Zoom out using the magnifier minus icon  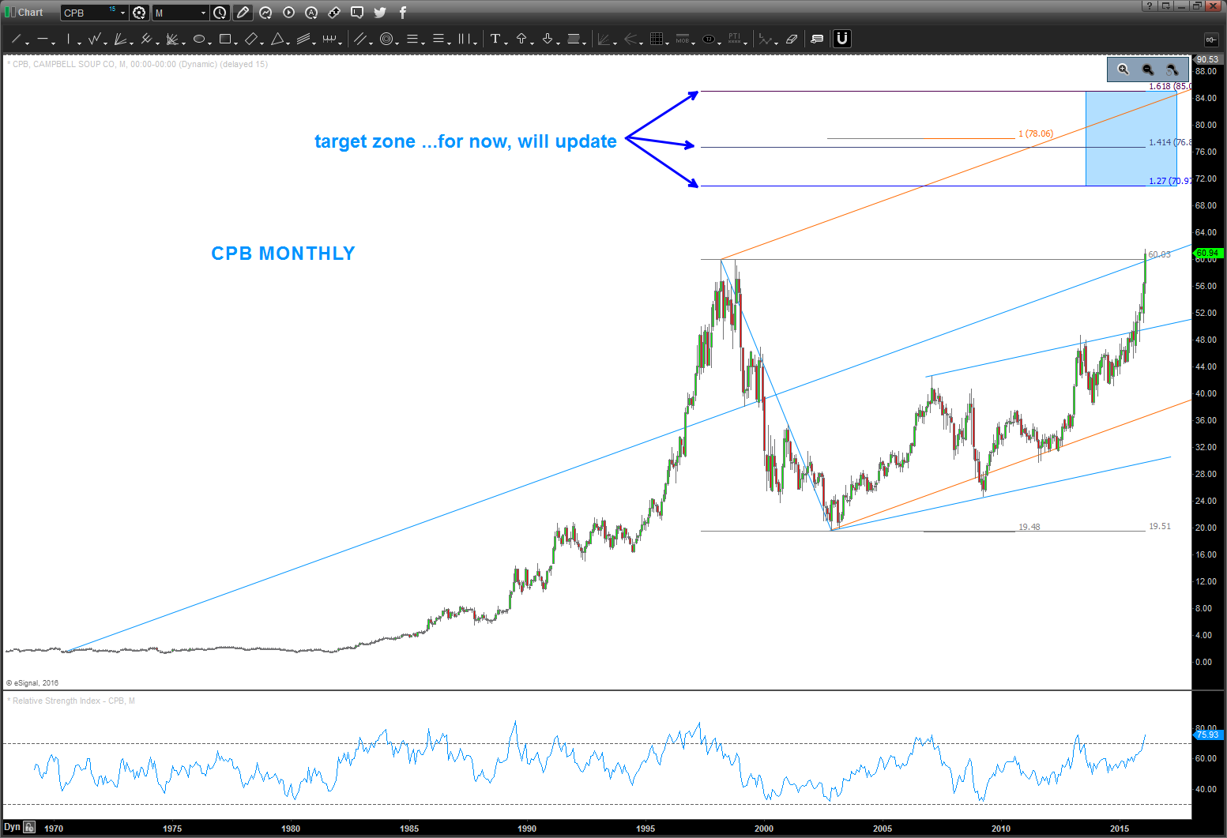coord(1148,70)
